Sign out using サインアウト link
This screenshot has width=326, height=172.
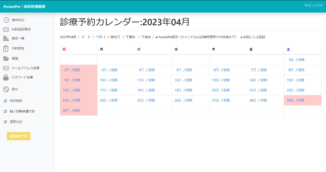(314, 6)
